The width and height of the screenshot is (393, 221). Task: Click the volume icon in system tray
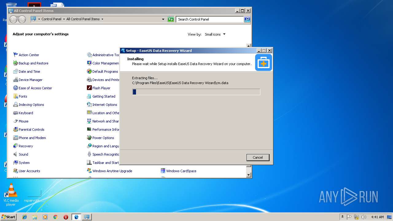[364, 217]
